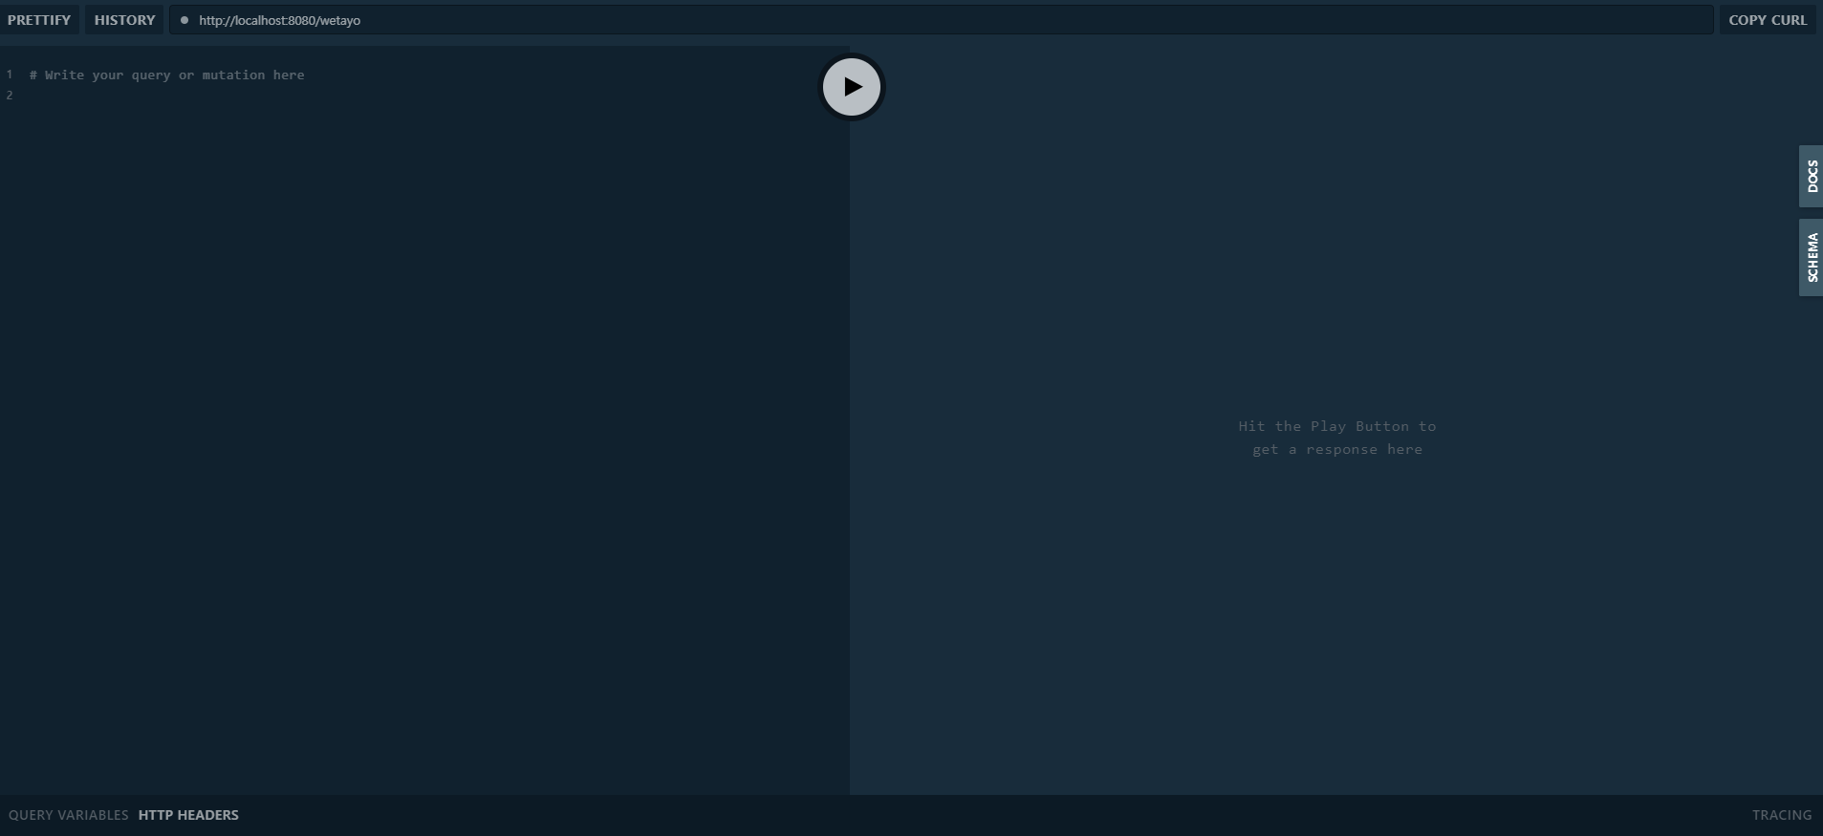Open the SCHEMA side tab
The image size is (1823, 836).
point(1811,257)
